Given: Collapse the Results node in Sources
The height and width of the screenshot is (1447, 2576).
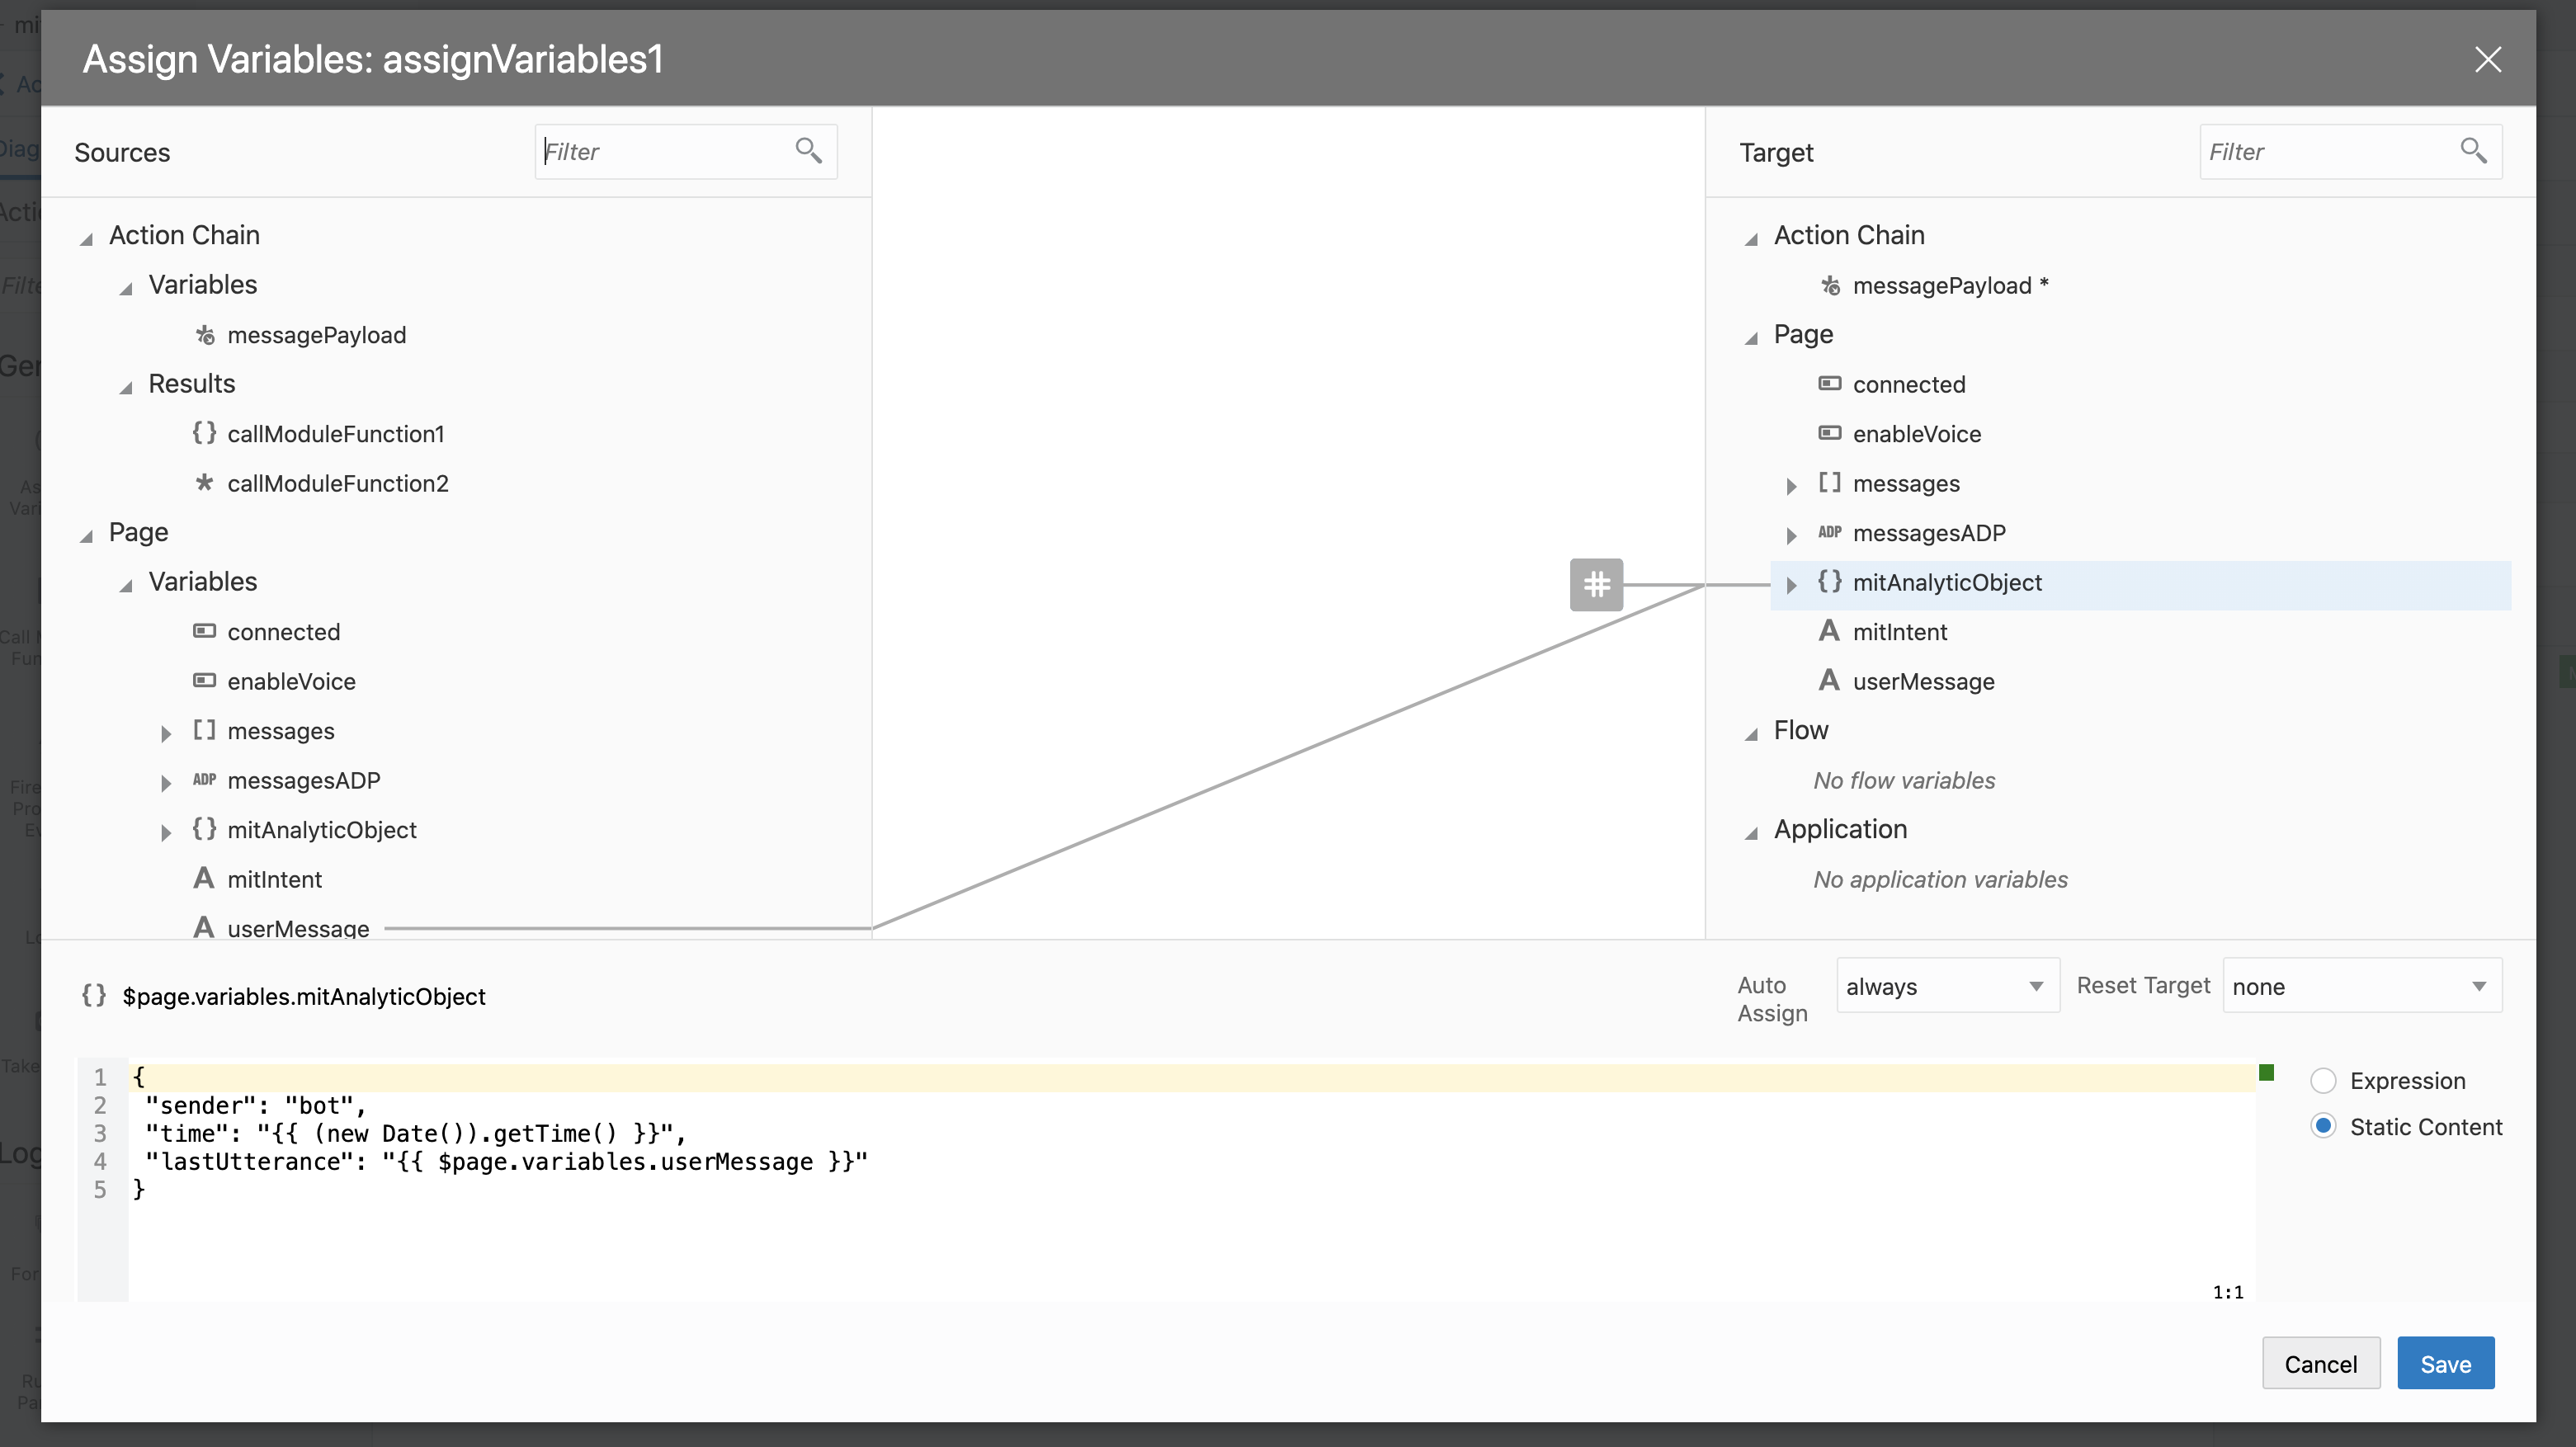Looking at the screenshot, I should tap(126, 387).
